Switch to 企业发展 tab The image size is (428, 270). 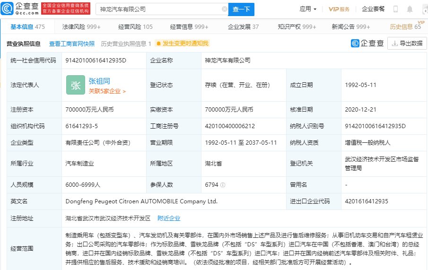pos(243,27)
